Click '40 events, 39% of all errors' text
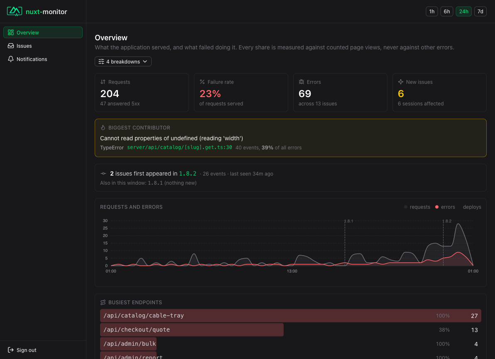This screenshot has height=359, width=495. (x=268, y=148)
